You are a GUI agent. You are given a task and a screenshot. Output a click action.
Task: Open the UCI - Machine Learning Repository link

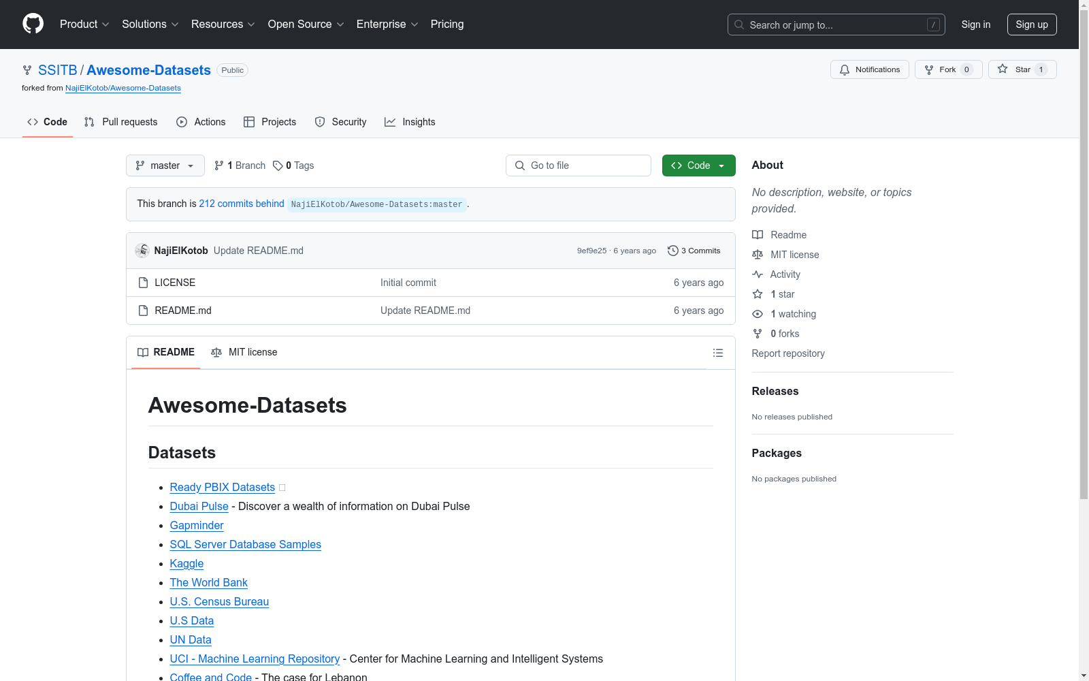point(255,659)
